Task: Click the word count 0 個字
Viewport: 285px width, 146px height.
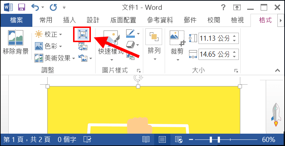Action: tap(67, 139)
